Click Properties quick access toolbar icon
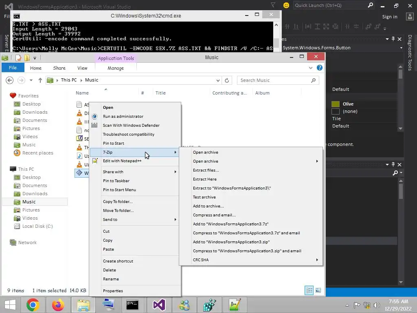Screen dimensions: 417x313 pos(18,58)
